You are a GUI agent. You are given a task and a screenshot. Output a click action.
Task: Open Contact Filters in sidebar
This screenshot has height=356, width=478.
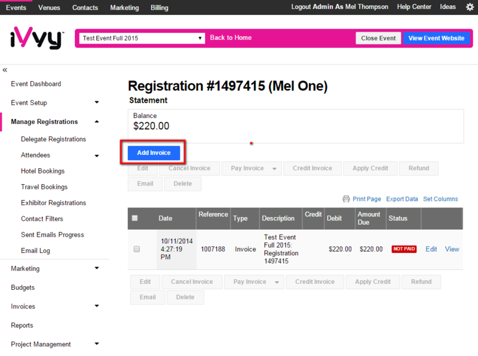tap(42, 219)
